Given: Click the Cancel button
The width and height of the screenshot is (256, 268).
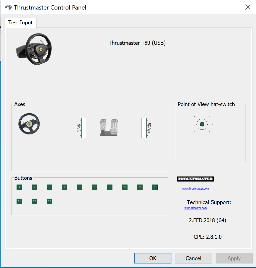Looking at the screenshot, I should [x=193, y=258].
